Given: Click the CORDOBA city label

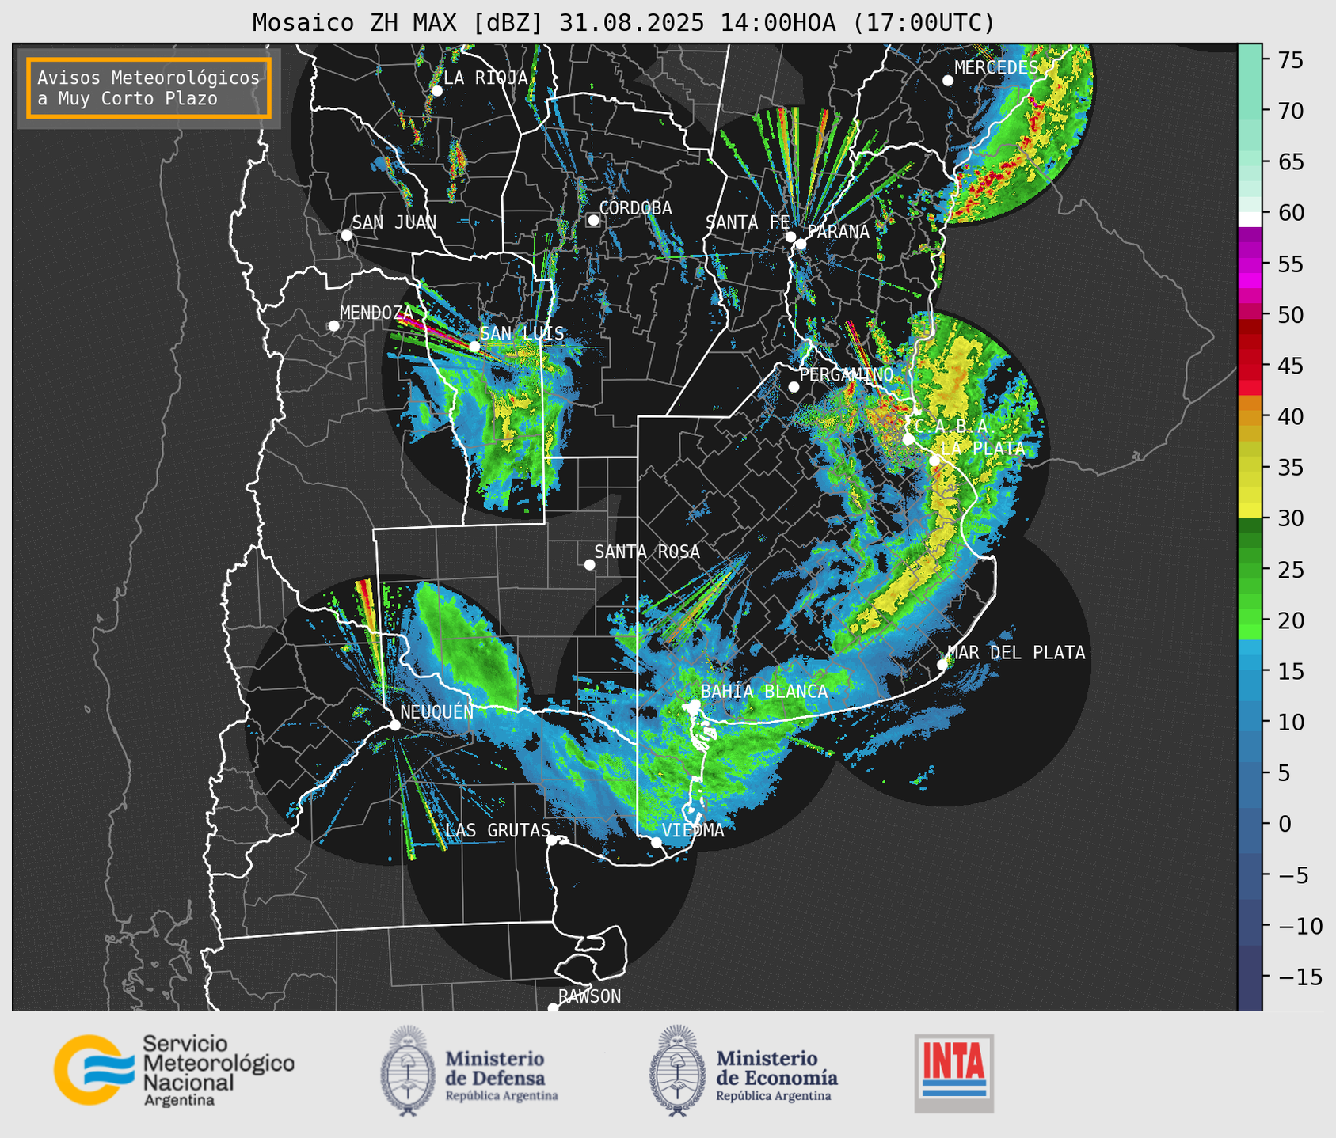Looking at the screenshot, I should pyautogui.click(x=636, y=208).
